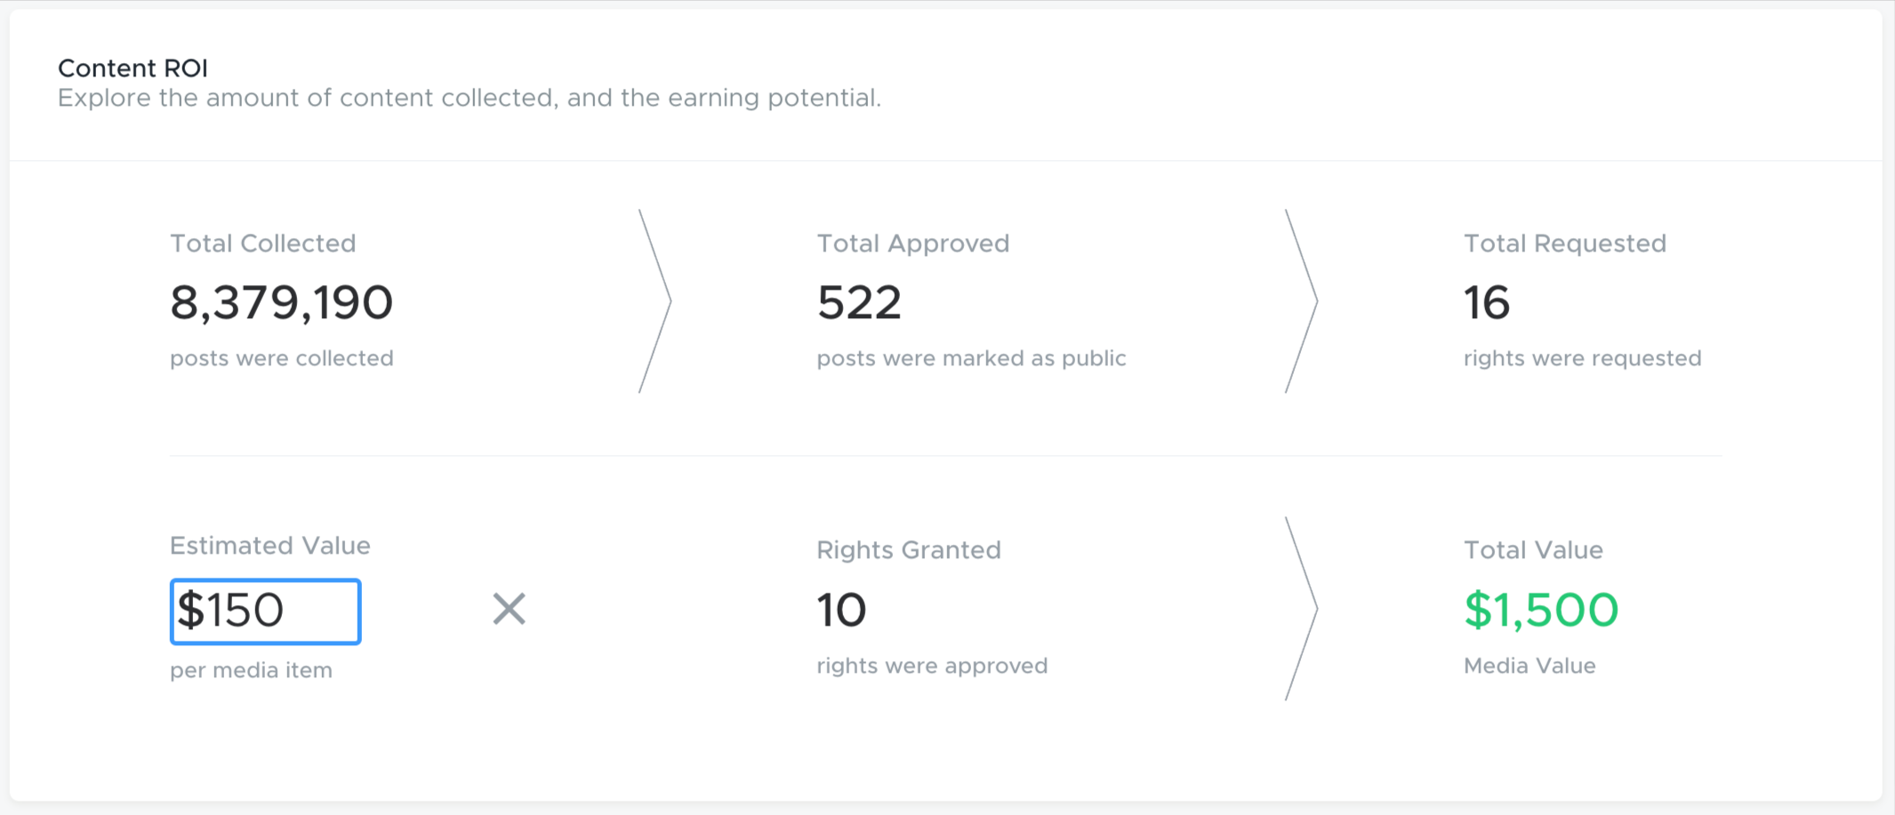Click the chevron arrow after Rights Granted

[1301, 609]
